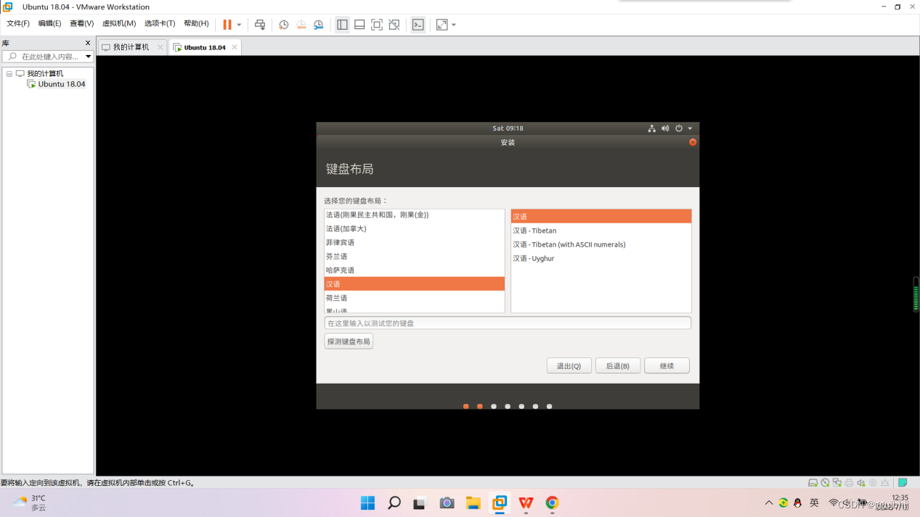Select 菲律宾语 in the layout list

coord(414,242)
